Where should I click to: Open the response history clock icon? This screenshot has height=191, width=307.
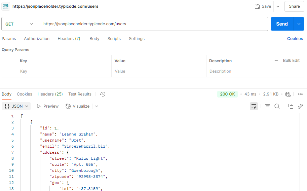tap(103, 94)
